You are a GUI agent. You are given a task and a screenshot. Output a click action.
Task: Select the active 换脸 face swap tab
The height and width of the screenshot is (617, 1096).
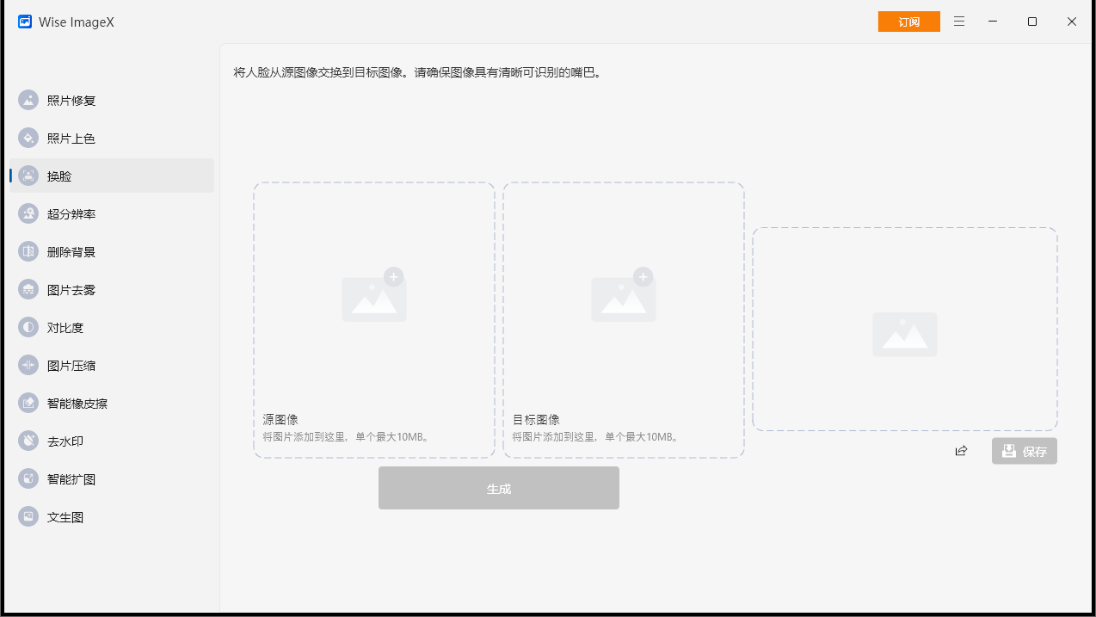[58, 176]
